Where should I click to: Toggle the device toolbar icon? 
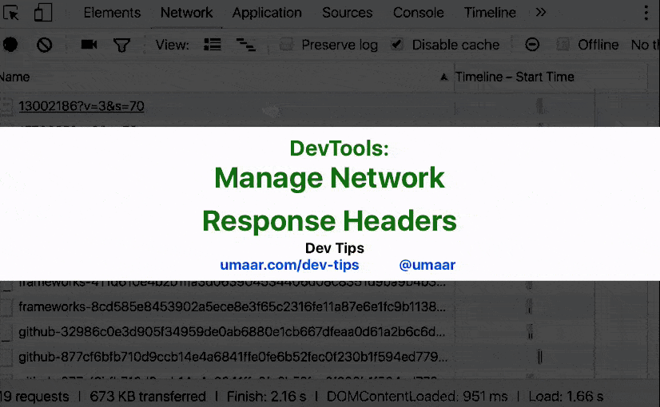tap(43, 13)
